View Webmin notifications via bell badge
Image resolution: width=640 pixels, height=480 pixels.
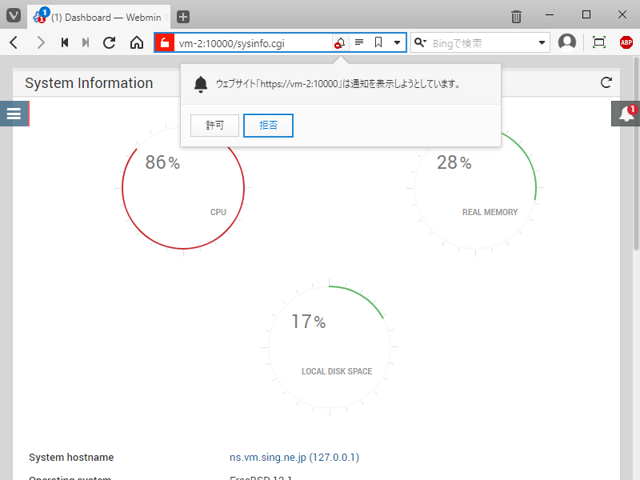point(627,114)
